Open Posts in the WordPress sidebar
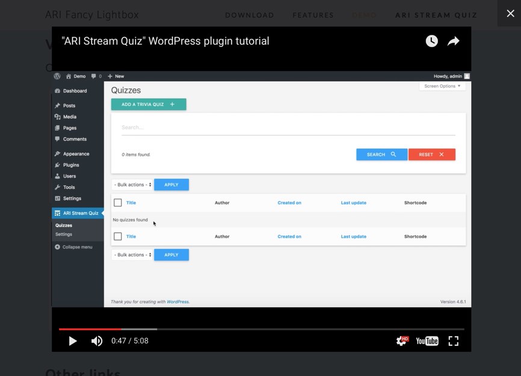521x376 pixels. [65, 106]
